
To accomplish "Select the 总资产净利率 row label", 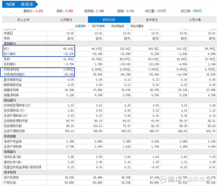I will pyautogui.click(x=13, y=147).
